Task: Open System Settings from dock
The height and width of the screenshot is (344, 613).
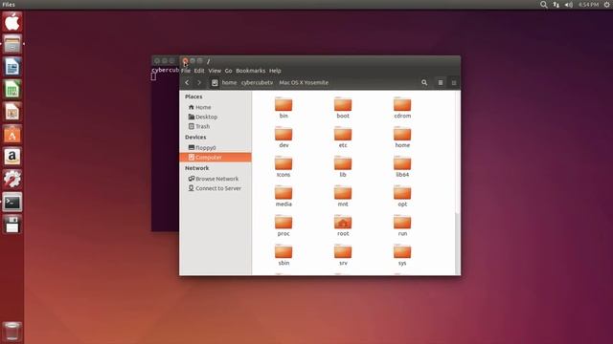Action: pos(12,180)
